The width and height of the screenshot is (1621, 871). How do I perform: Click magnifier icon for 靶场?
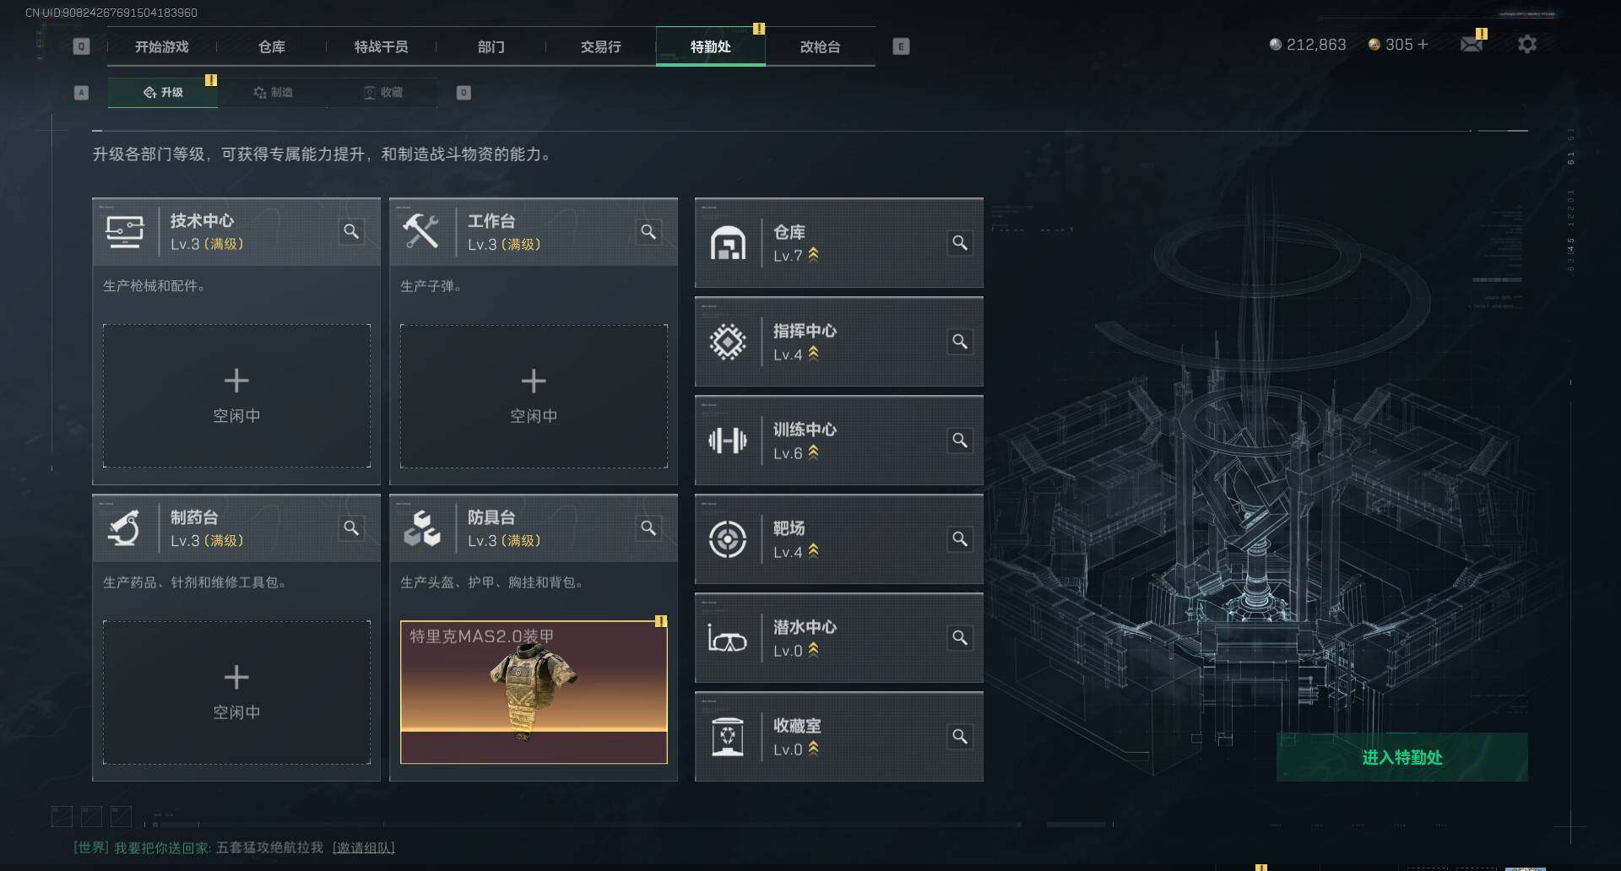[x=960, y=539]
